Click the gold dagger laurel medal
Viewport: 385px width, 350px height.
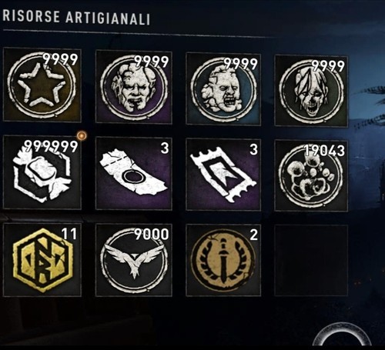223,261
